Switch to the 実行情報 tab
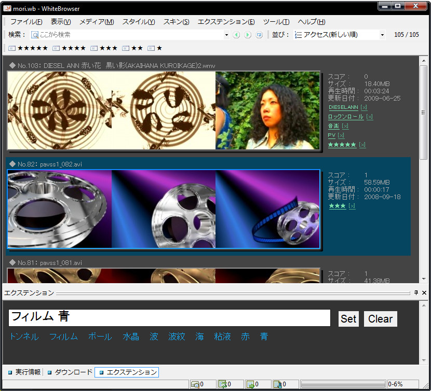This screenshot has height=391, width=431. click(24, 372)
